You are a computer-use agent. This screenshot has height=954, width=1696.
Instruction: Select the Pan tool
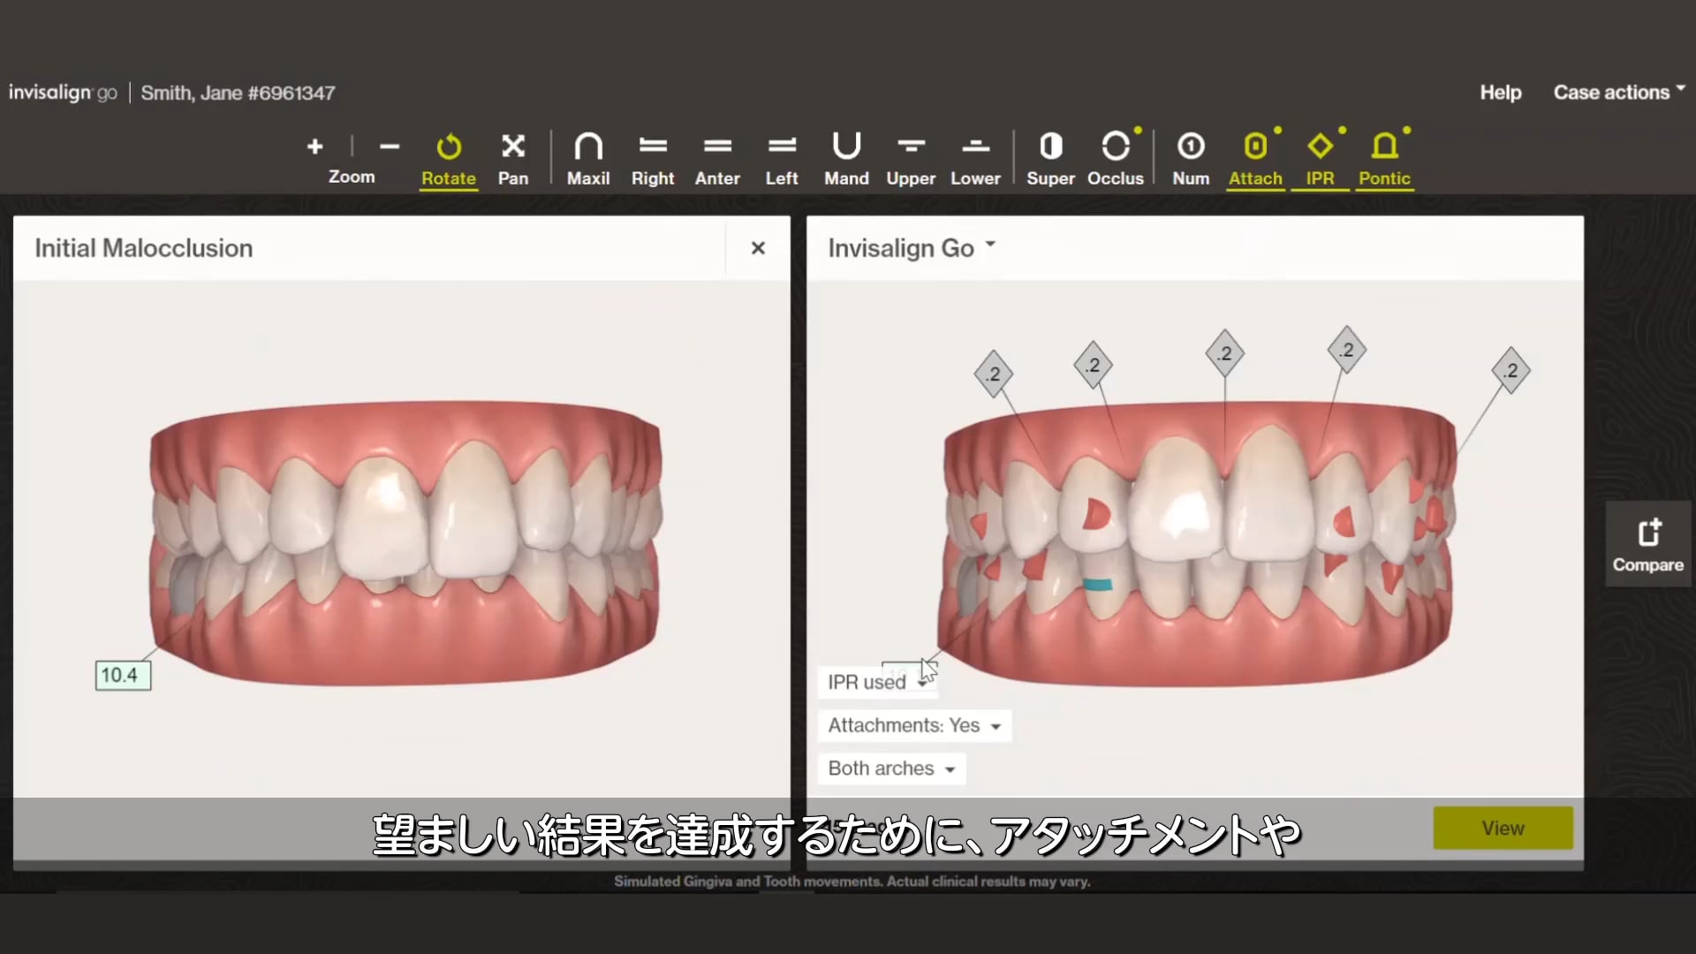point(513,159)
